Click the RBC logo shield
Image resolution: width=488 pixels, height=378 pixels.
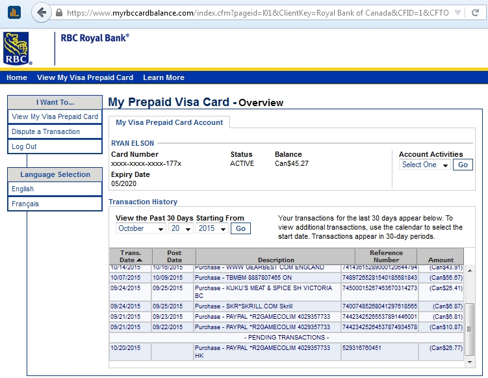pyautogui.click(x=18, y=49)
